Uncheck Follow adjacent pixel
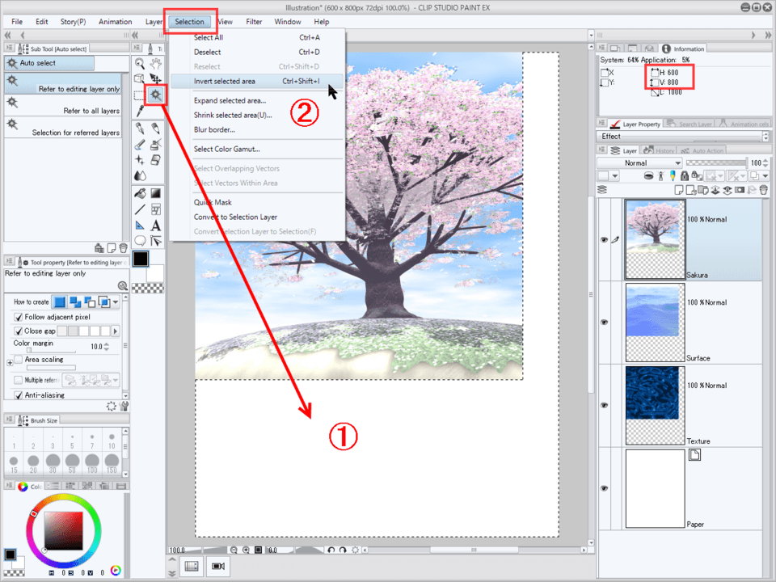The image size is (776, 582). point(19,318)
